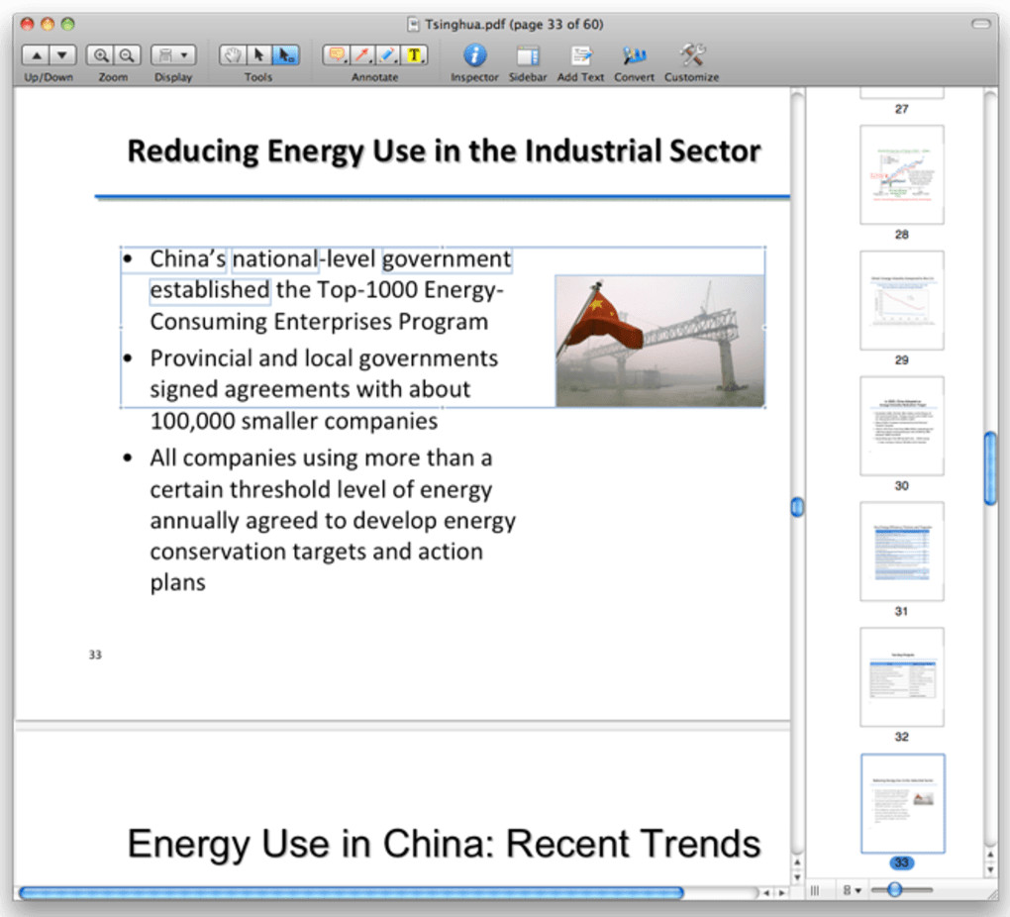Select page 33 thumbnail

click(902, 803)
